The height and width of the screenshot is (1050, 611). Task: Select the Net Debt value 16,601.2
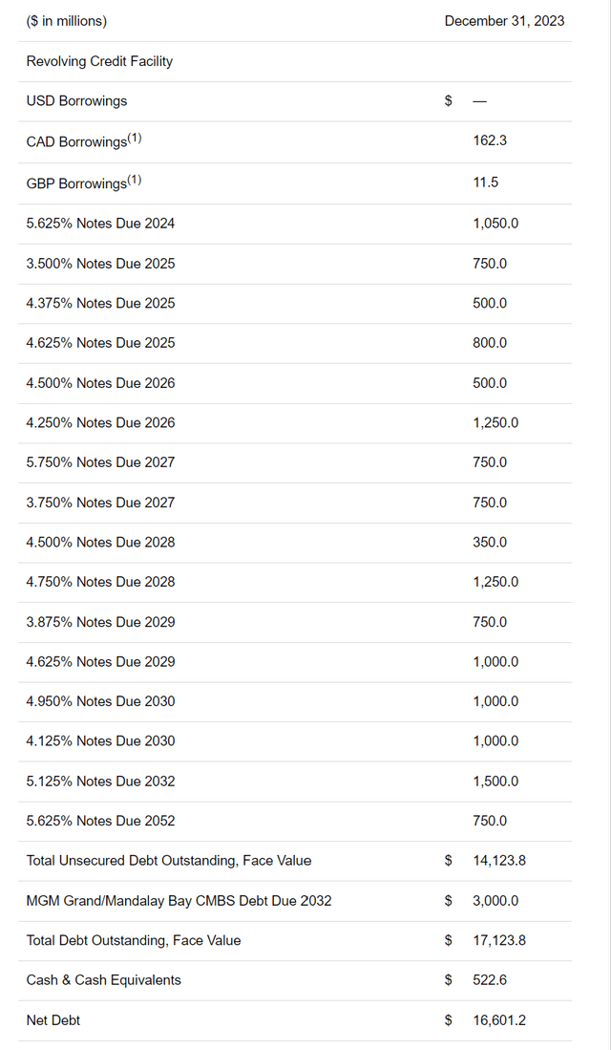pyautogui.click(x=499, y=1020)
